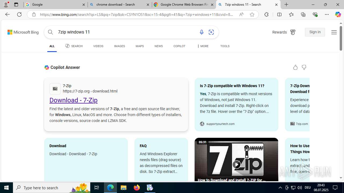Open the Bing hamburger menu
Image resolution: width=344 pixels, height=193 pixels.
tap(334, 32)
